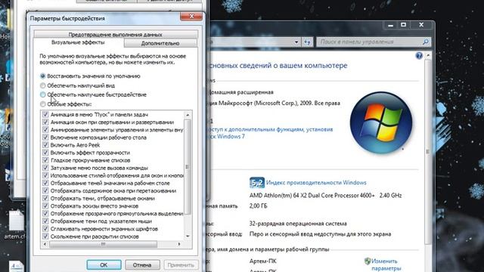
Task: Select 'Особые эффекты' radio option
Action: coord(43,104)
